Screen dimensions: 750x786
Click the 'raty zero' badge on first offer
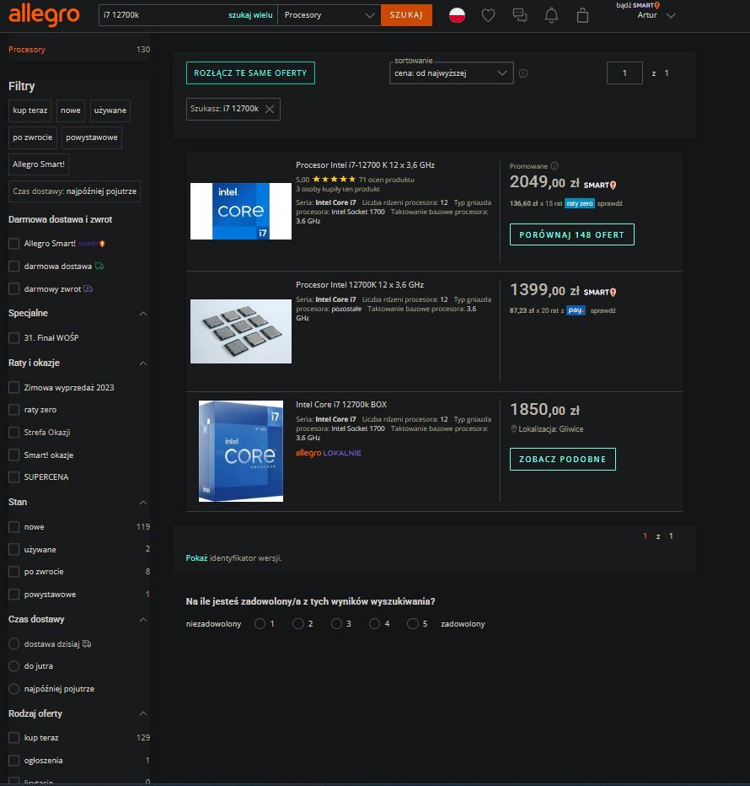pyautogui.click(x=580, y=203)
